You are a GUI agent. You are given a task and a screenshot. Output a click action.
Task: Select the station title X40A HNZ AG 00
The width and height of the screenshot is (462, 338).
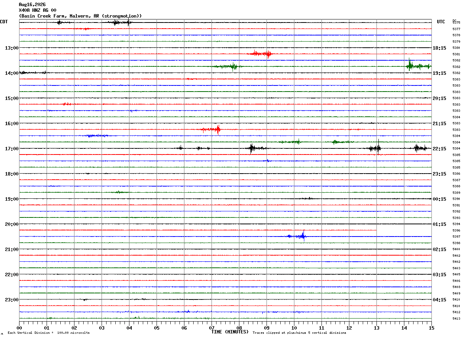tap(37, 10)
